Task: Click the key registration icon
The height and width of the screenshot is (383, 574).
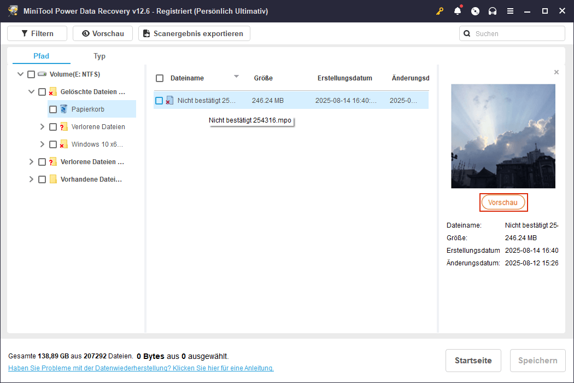Action: click(440, 11)
